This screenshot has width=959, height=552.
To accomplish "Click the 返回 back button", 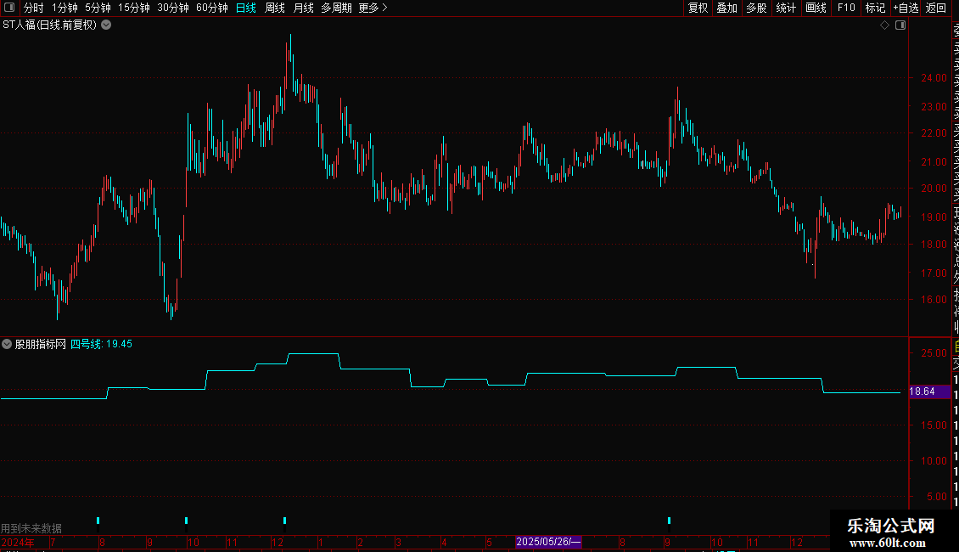I will click(936, 8).
